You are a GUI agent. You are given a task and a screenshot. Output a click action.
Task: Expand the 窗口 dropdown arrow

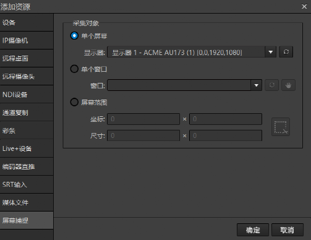click(x=257, y=85)
